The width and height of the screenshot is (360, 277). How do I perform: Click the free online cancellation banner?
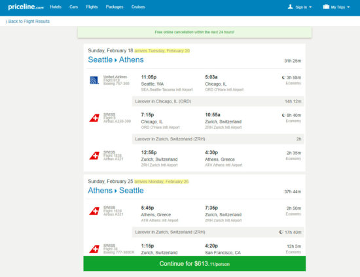[x=194, y=32]
